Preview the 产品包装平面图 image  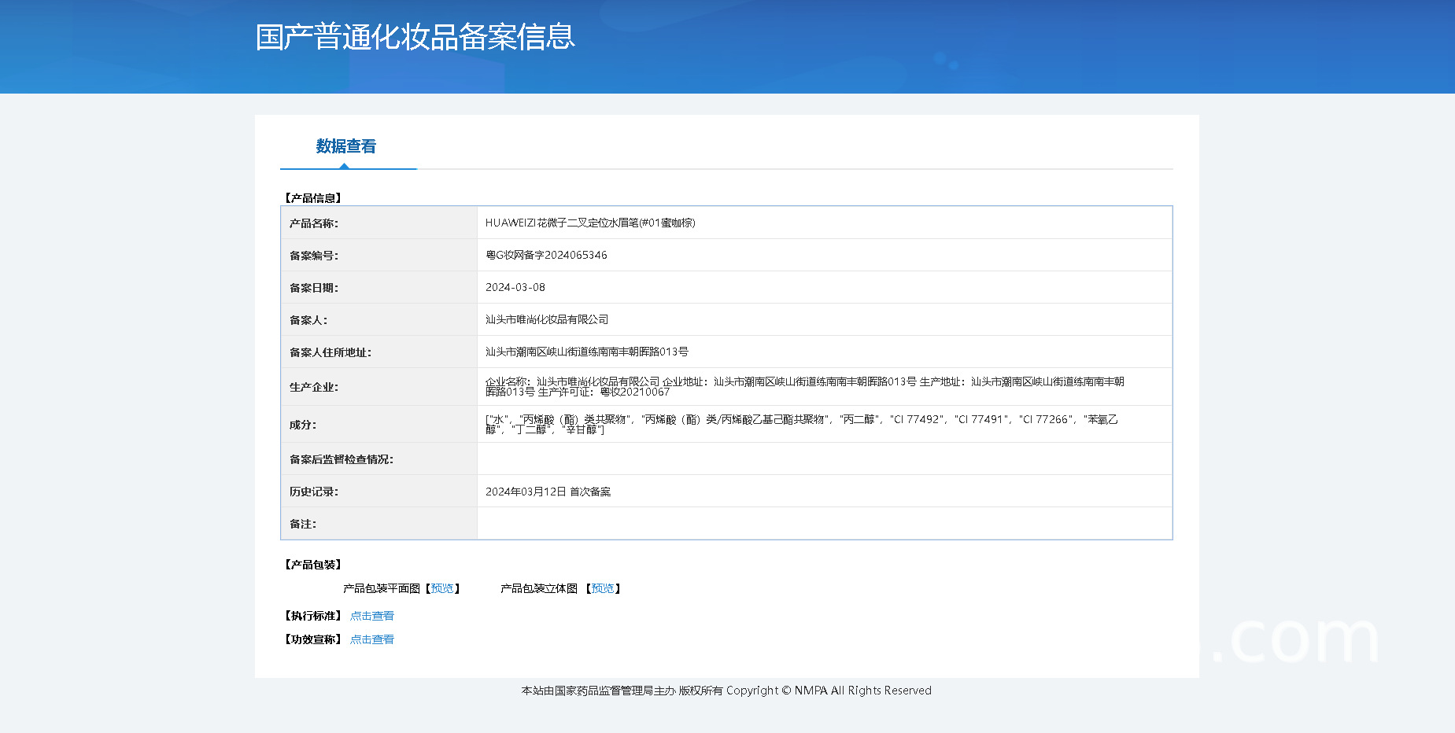(442, 588)
